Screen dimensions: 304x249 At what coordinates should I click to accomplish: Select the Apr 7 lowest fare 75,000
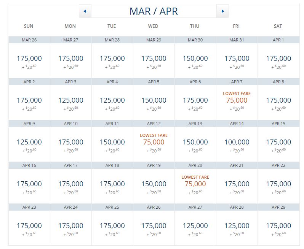pos(237,100)
